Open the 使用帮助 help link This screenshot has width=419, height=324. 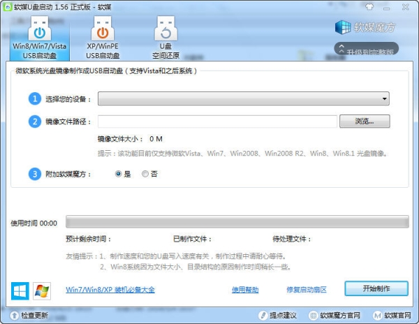click(x=245, y=290)
